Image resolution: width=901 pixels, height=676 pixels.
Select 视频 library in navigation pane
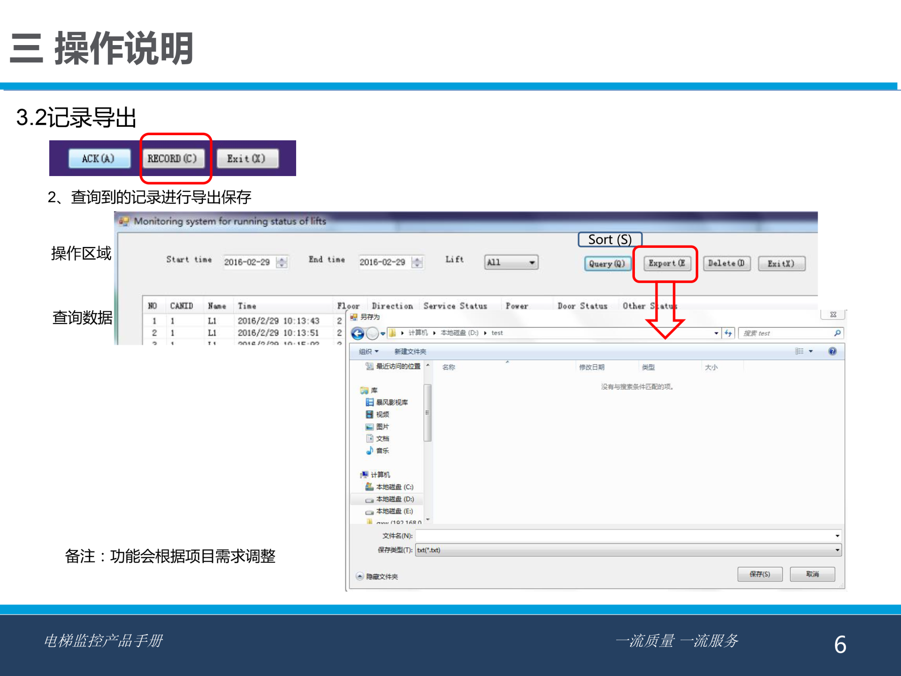[x=378, y=415]
